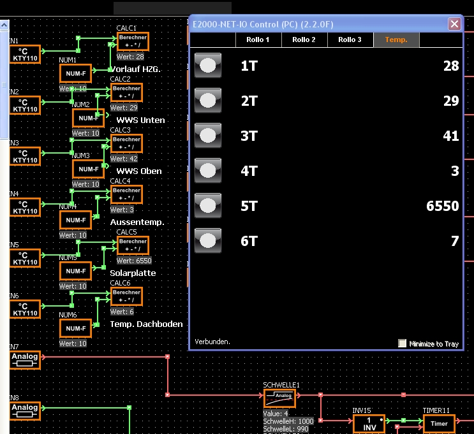Select the Temp. tab
This screenshot has height=434, width=474.
[396, 40]
